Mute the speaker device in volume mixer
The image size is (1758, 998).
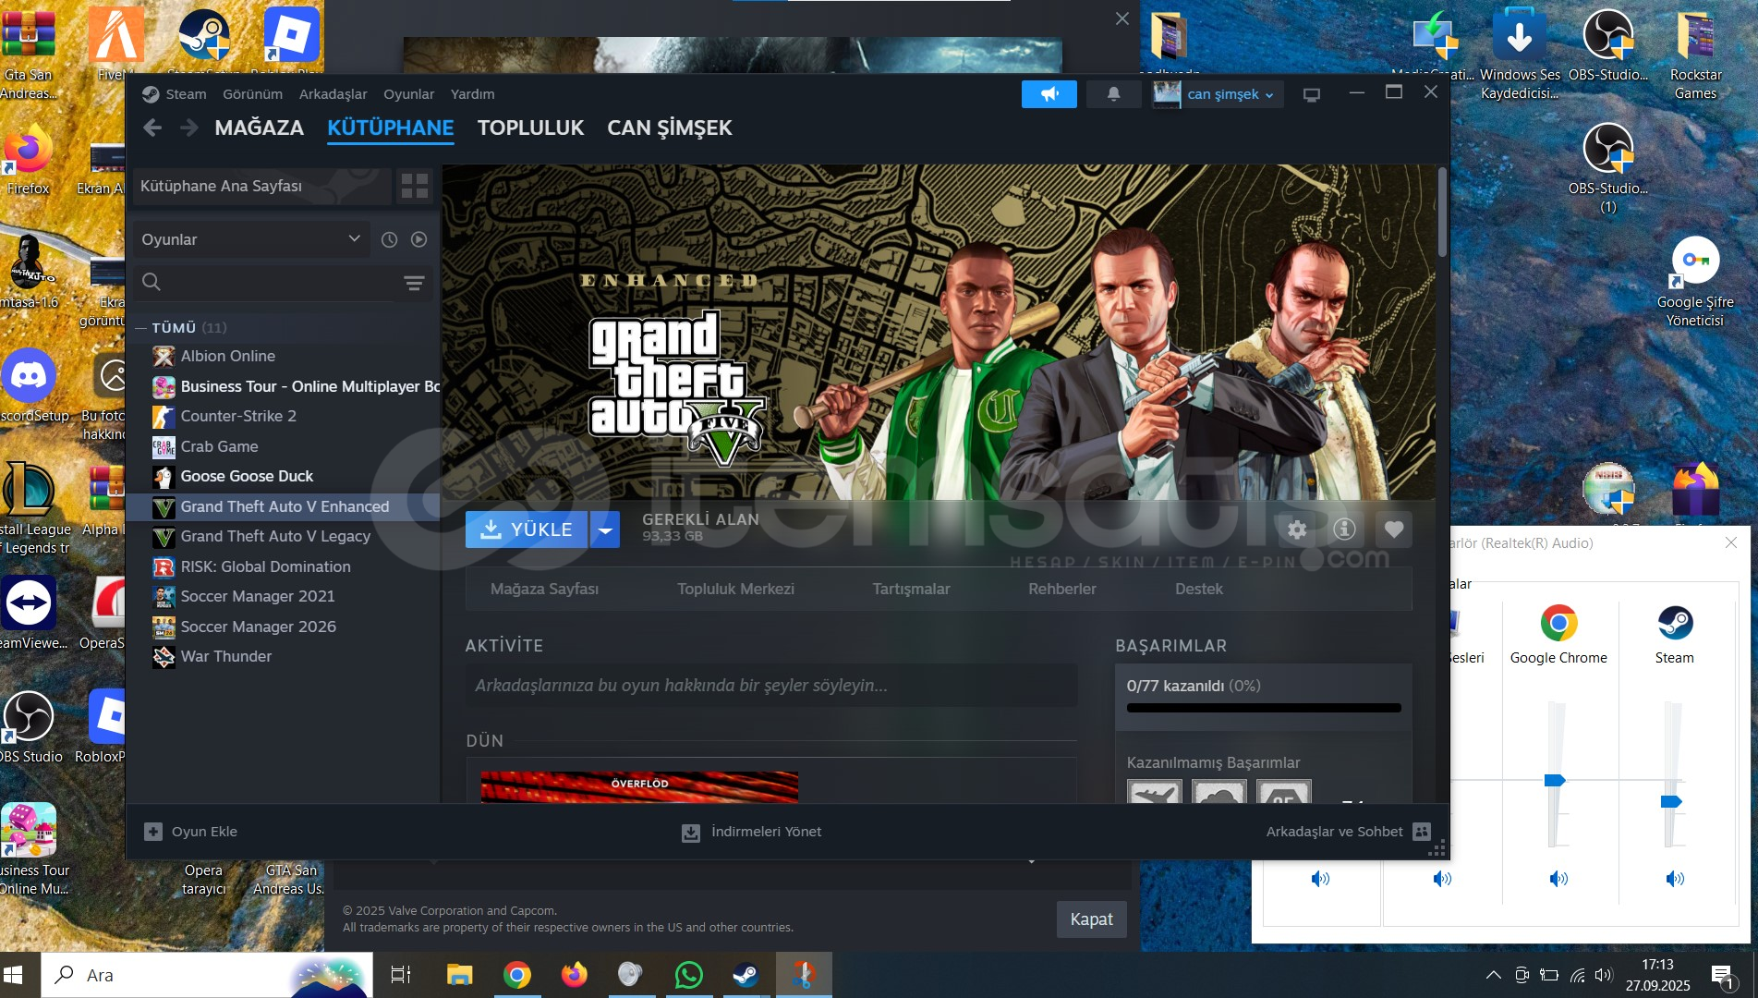(1320, 879)
